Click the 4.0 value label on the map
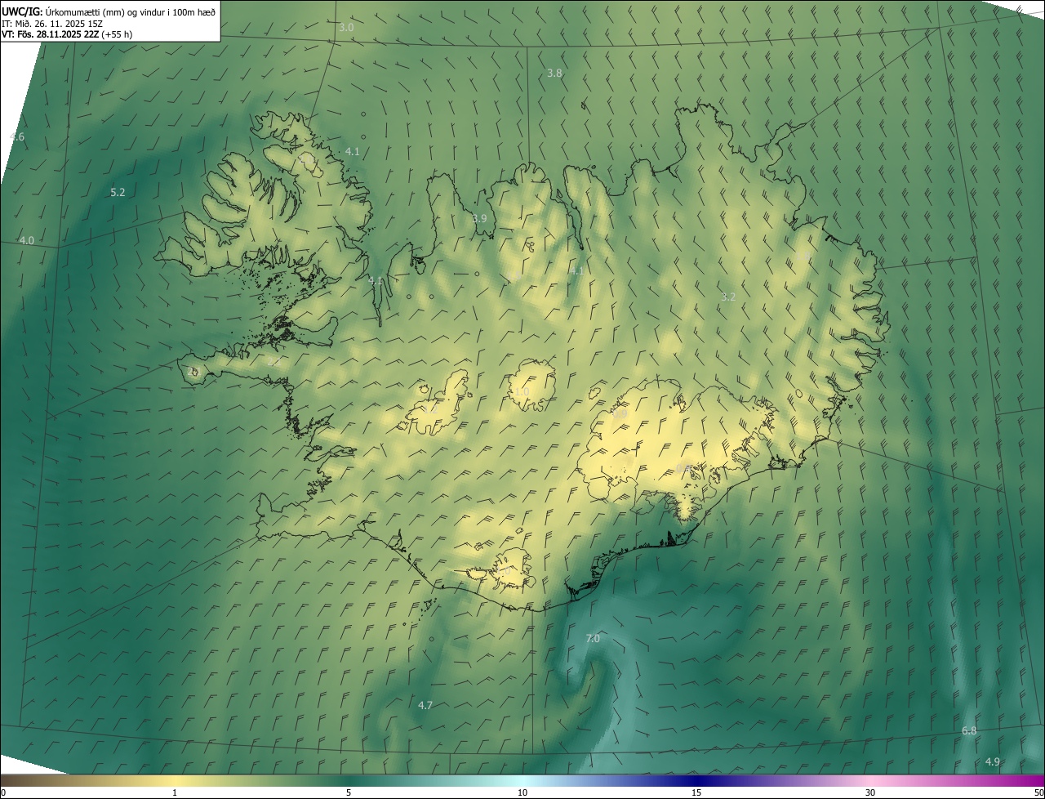 [x=27, y=240]
